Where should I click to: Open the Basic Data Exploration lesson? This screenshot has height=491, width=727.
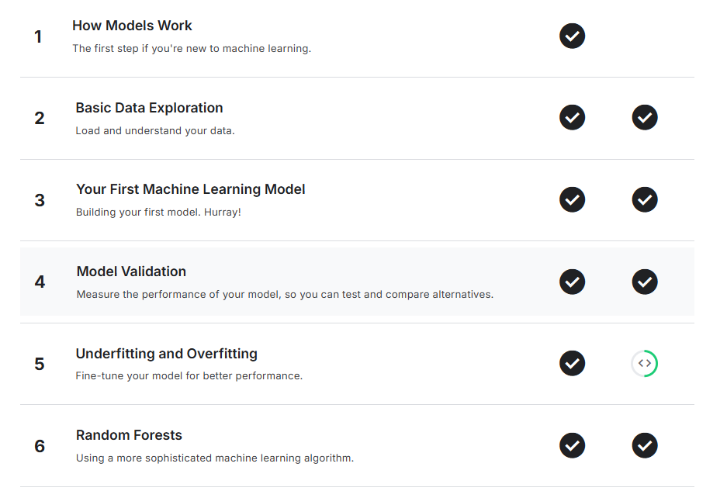149,108
